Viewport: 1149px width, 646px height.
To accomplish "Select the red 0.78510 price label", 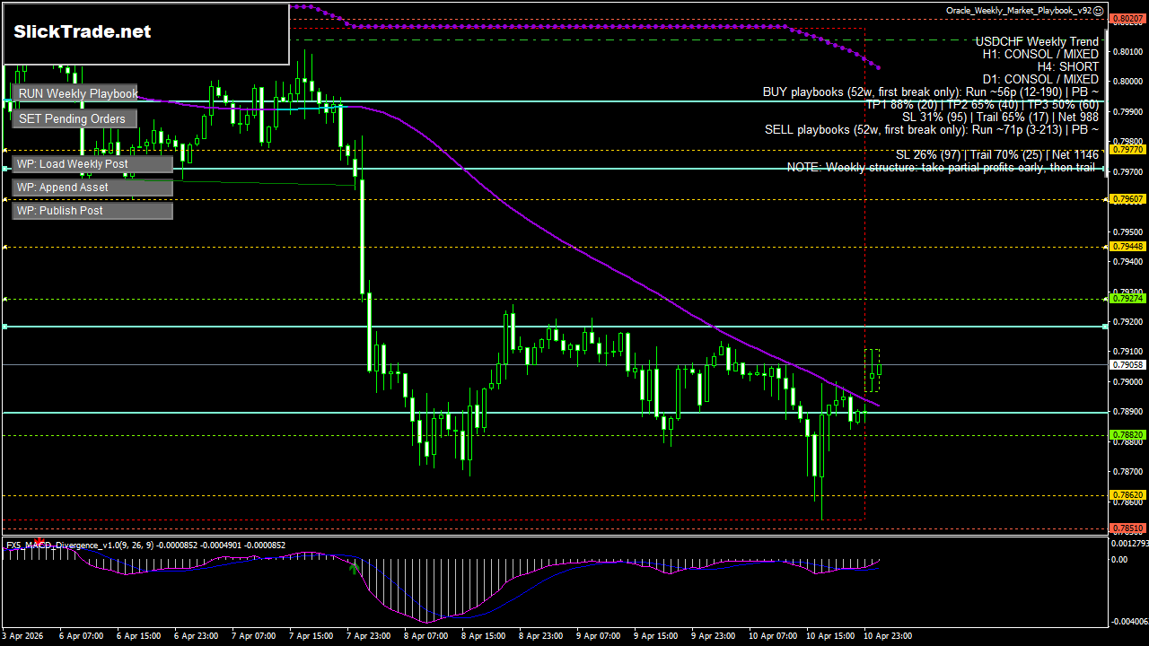I will point(1128,528).
